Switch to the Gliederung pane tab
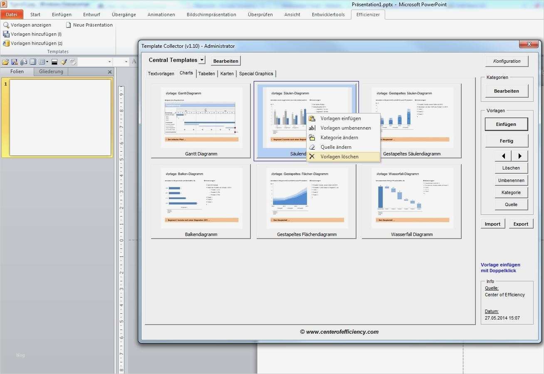This screenshot has width=544, height=374. 51,71
